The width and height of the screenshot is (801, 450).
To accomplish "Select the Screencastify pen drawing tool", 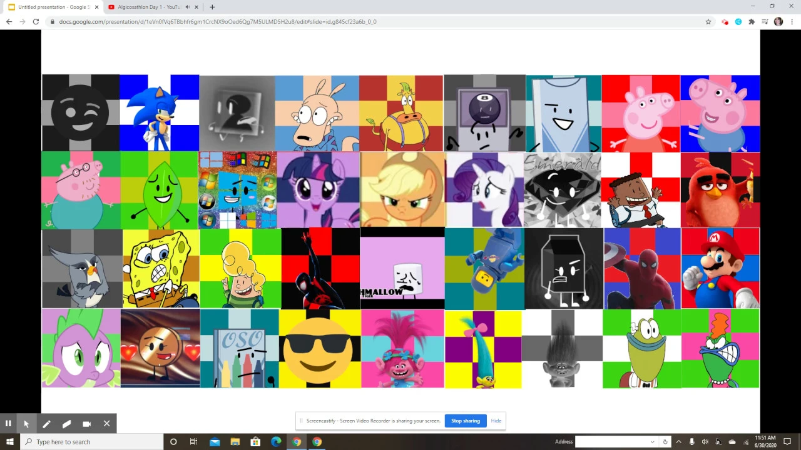I will pos(46,423).
